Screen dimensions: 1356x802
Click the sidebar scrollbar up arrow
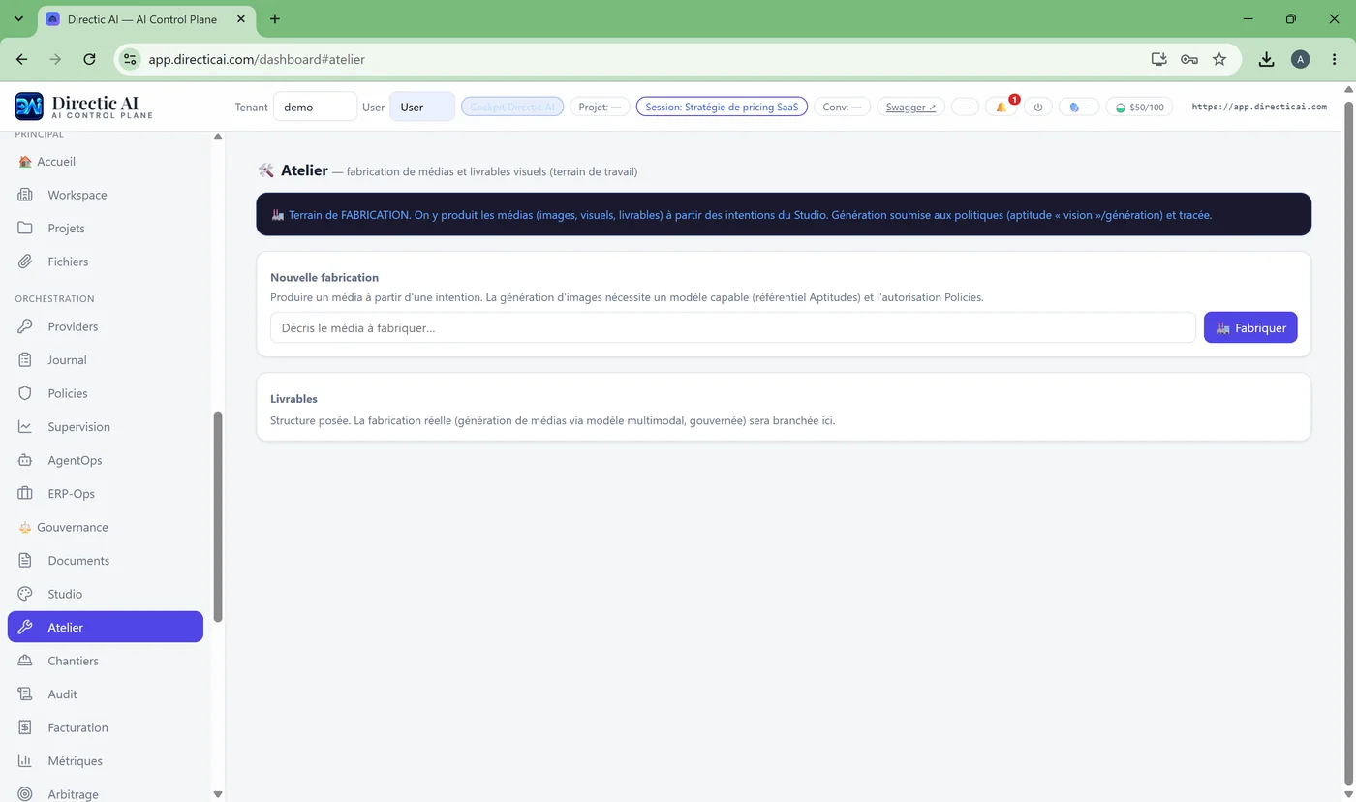pyautogui.click(x=218, y=137)
